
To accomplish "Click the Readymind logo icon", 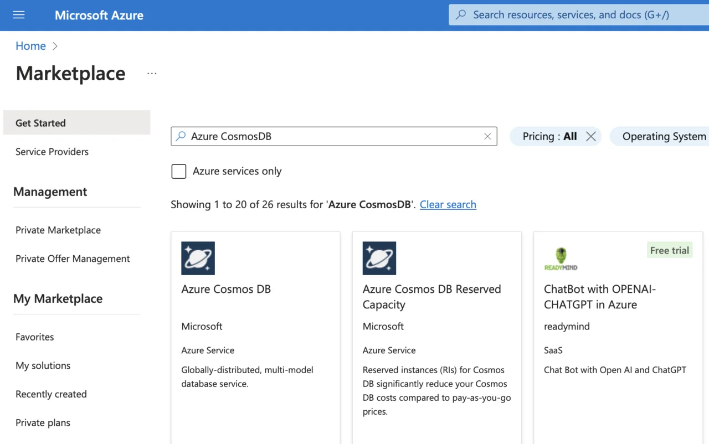I will tap(561, 259).
